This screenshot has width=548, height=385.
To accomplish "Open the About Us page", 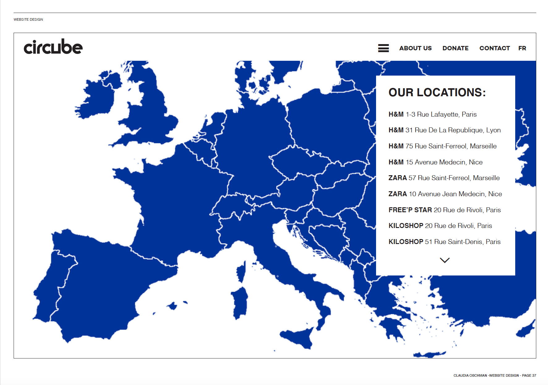I will pyautogui.click(x=415, y=48).
